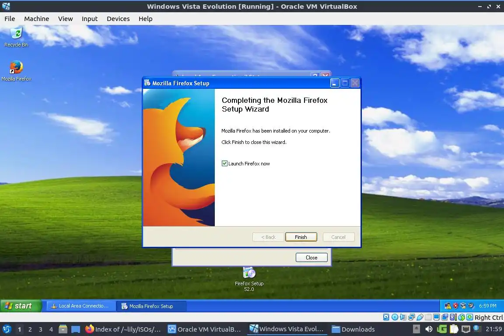504x336 pixels.
Task: Click host tray removable media eject icon
Action: [416, 329]
